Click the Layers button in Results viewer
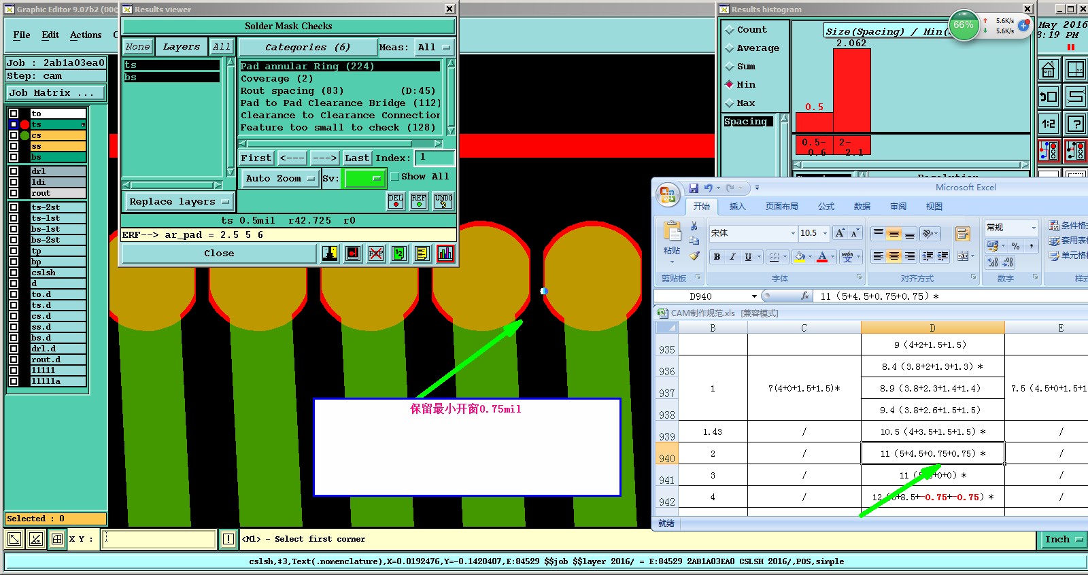Image resolution: width=1088 pixels, height=575 pixels. pos(182,47)
